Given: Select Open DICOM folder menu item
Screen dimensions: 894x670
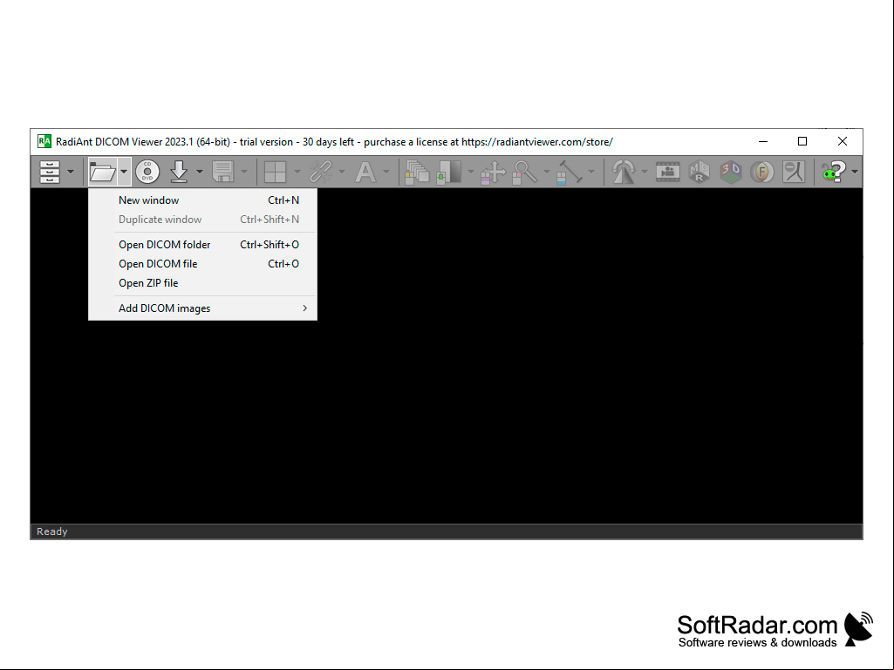Looking at the screenshot, I should click(x=202, y=245).
